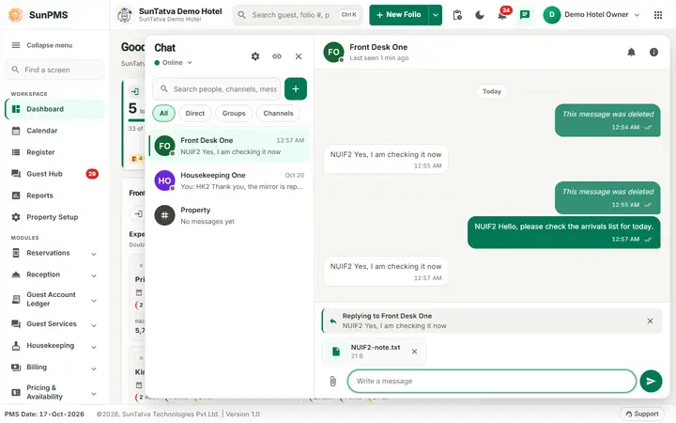
Task: Open the apps grid icon
Action: coord(658,15)
